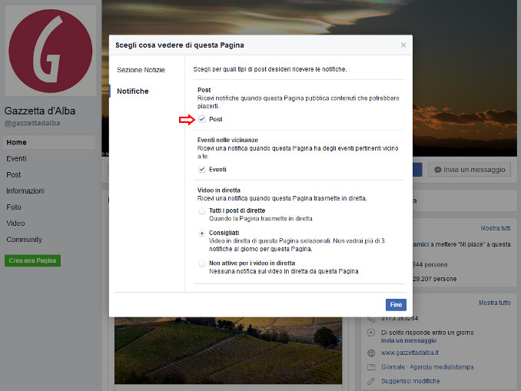Click the Invia un messaggio button
This screenshot has height=391, width=521.
coord(470,170)
